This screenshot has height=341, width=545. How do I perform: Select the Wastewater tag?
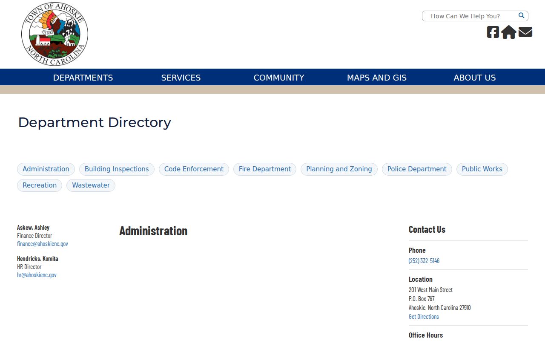tap(91, 185)
